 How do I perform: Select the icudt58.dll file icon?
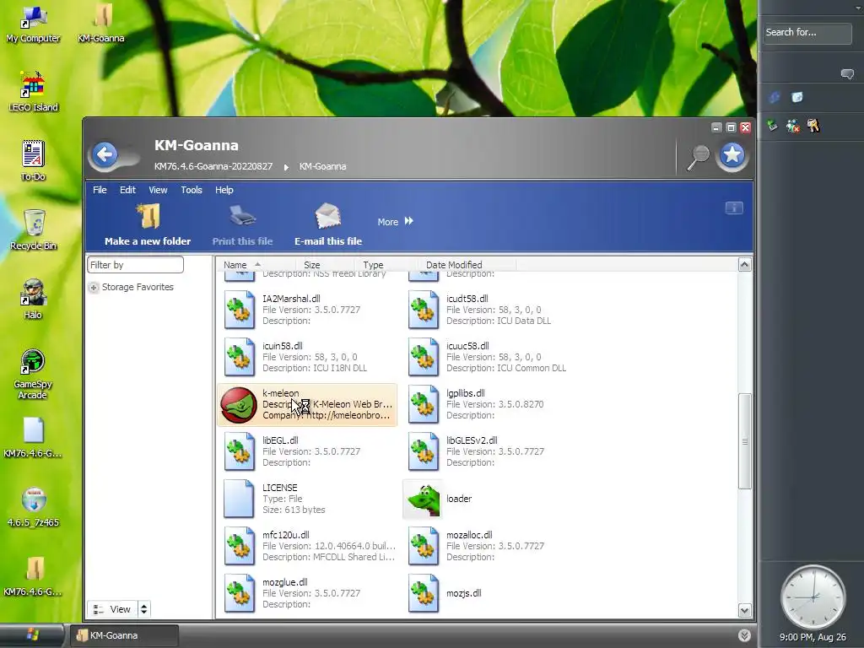pyautogui.click(x=424, y=310)
